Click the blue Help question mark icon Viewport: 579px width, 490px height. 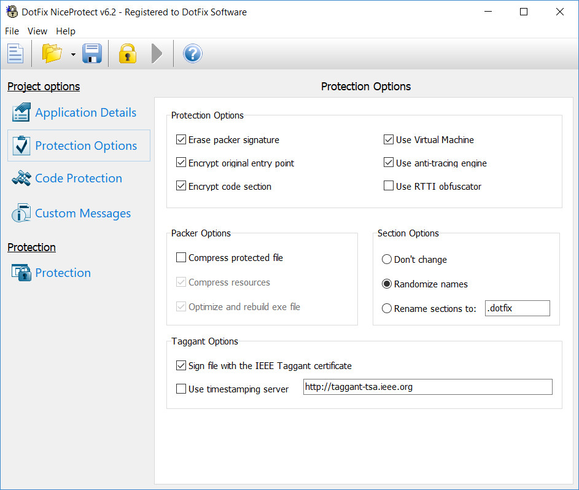coord(192,53)
